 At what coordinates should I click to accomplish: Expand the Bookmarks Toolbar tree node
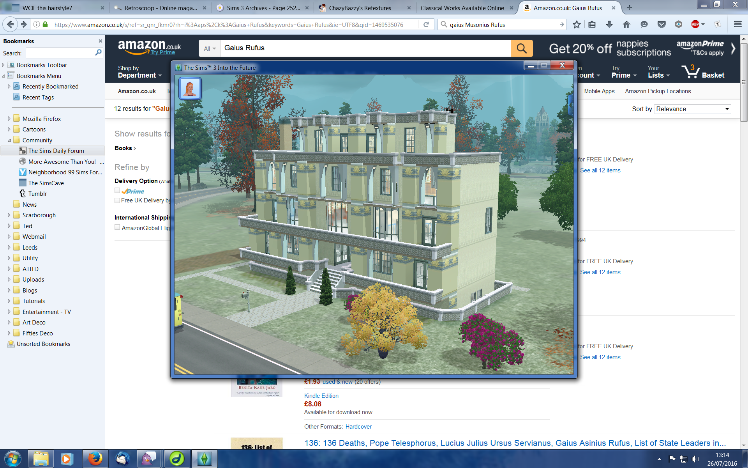point(4,65)
